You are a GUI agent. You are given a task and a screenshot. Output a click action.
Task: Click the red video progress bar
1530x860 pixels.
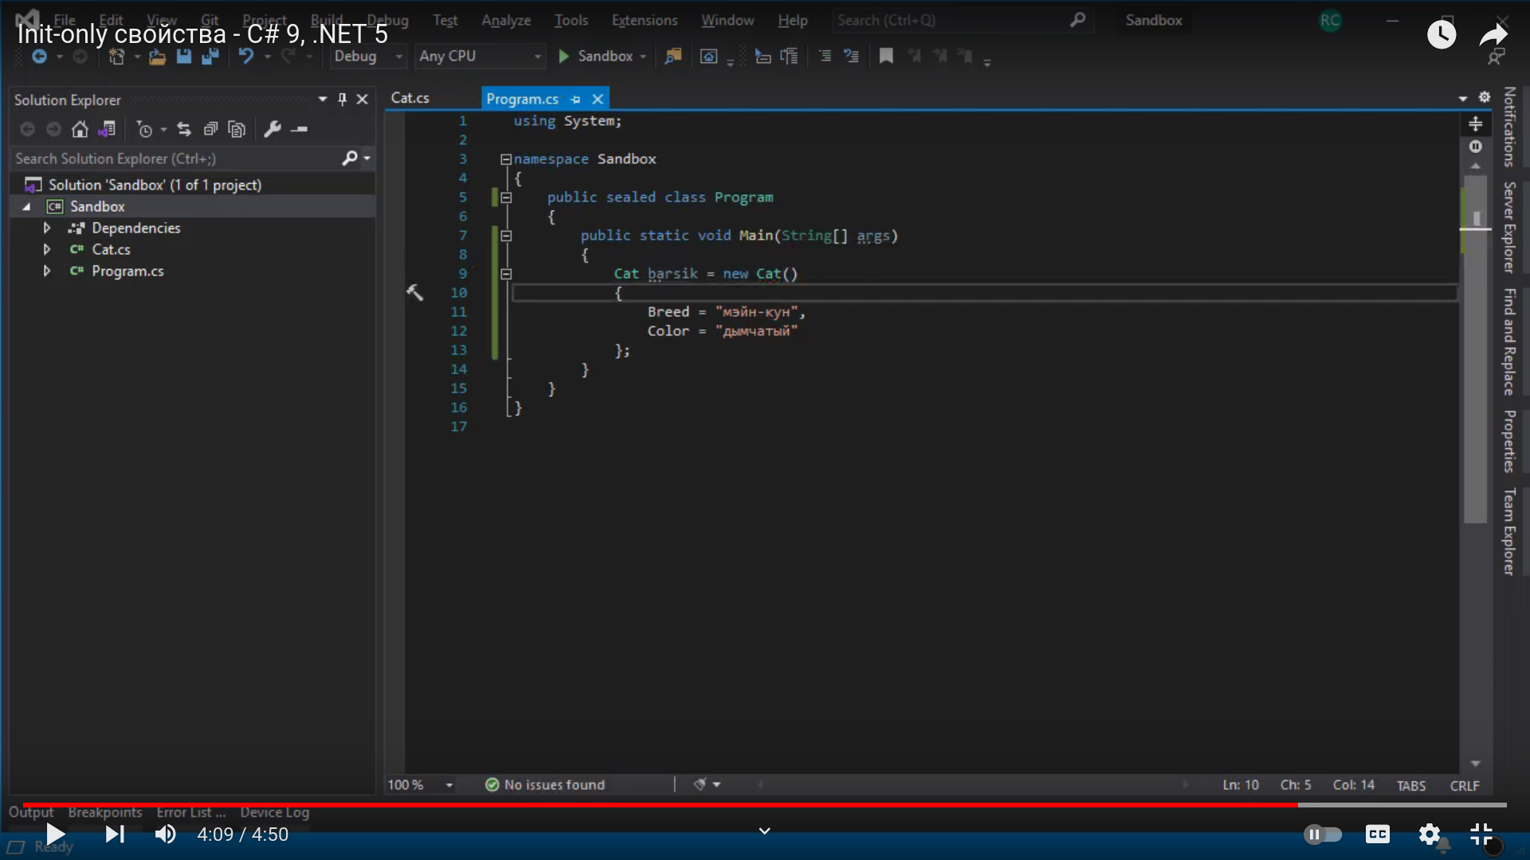(x=637, y=804)
